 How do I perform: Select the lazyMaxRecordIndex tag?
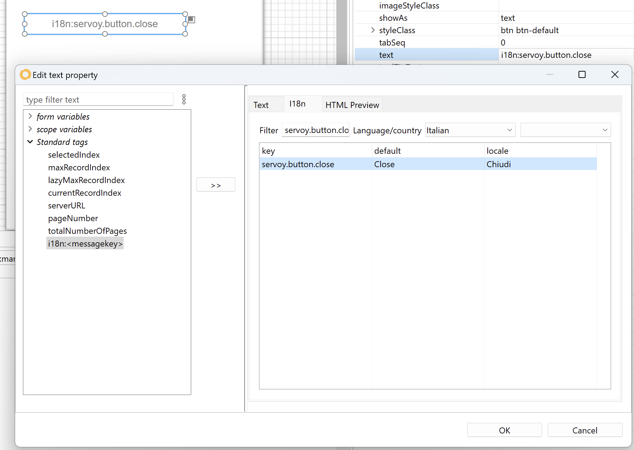[86, 180]
